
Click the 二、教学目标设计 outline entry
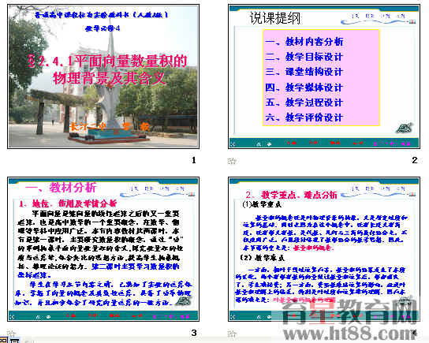[x=304, y=57]
